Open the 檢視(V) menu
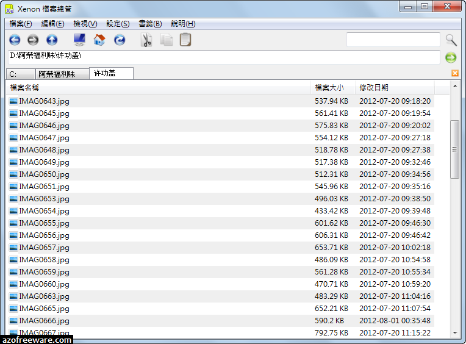 coord(85,24)
